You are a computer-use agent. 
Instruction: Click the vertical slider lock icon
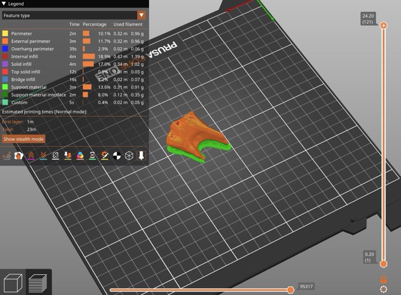click(x=383, y=279)
